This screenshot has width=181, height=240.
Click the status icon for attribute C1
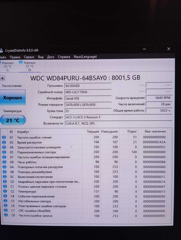[x=5, y=187]
